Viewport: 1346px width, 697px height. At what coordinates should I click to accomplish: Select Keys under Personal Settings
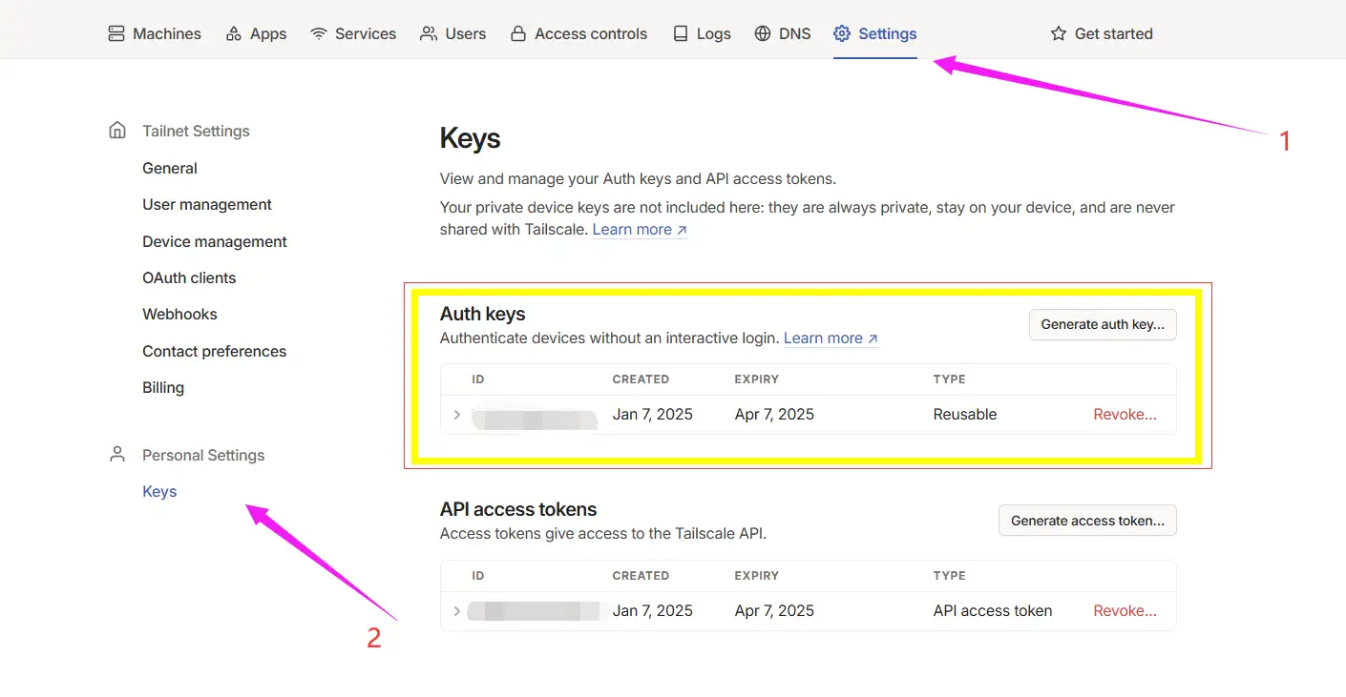(159, 492)
